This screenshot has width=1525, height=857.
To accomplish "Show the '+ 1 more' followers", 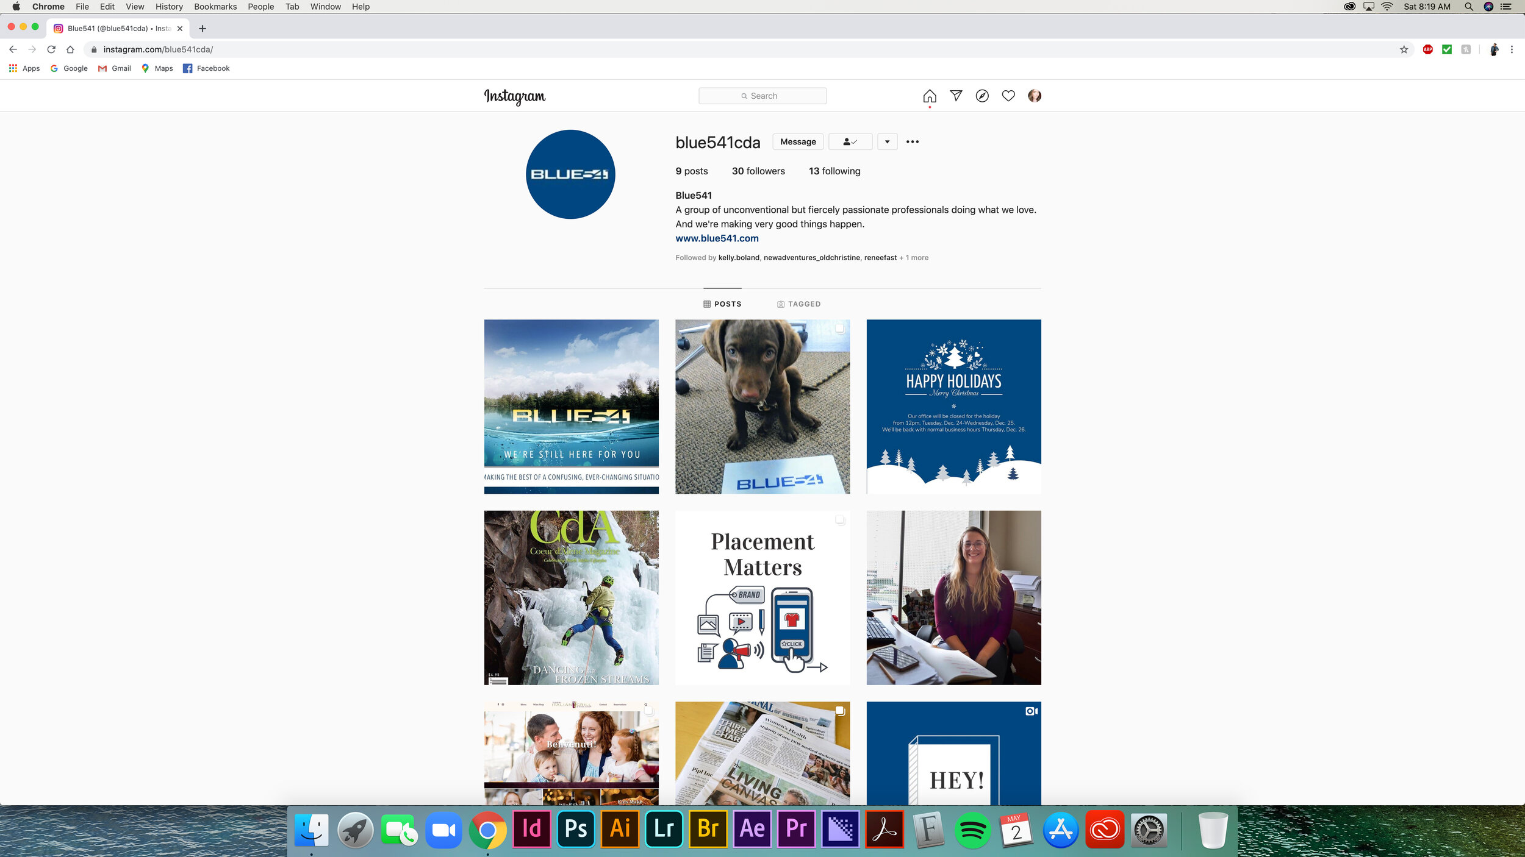I will click(x=914, y=258).
